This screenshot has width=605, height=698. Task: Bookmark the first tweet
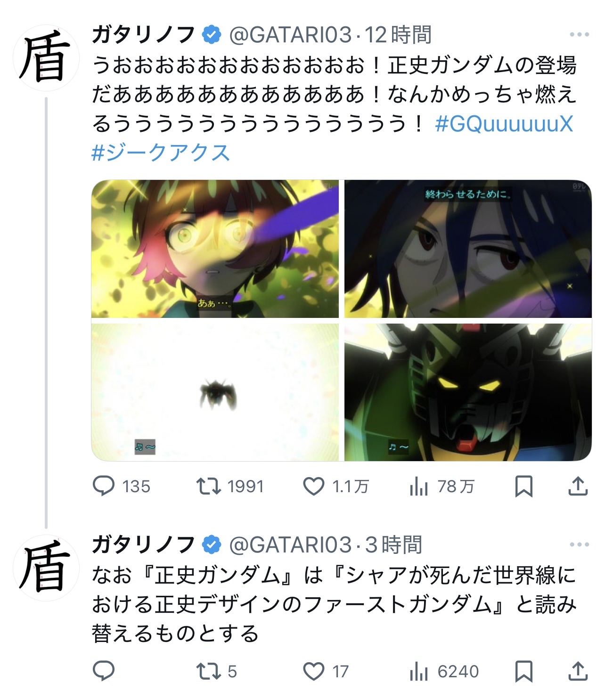[523, 486]
